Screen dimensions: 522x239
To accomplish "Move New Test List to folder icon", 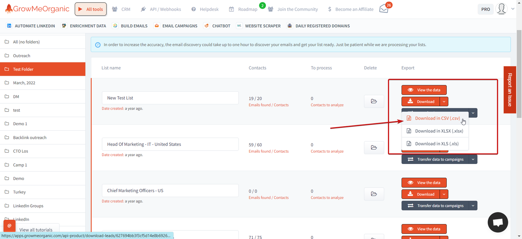I will pyautogui.click(x=374, y=101).
